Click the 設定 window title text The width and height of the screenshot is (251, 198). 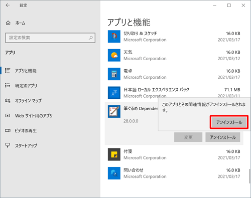click(x=23, y=6)
